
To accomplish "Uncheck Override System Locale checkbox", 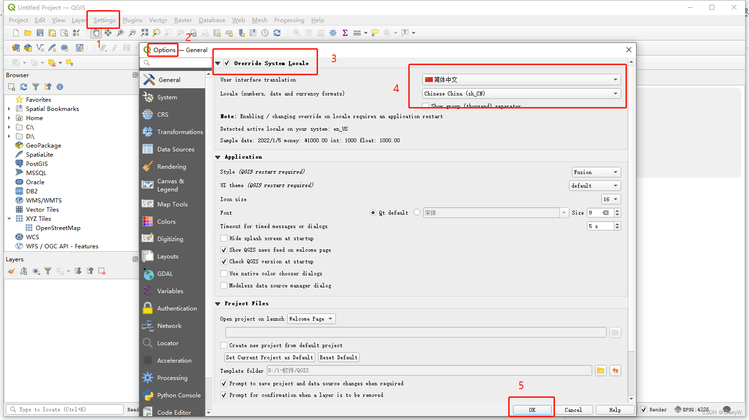I will (x=227, y=63).
